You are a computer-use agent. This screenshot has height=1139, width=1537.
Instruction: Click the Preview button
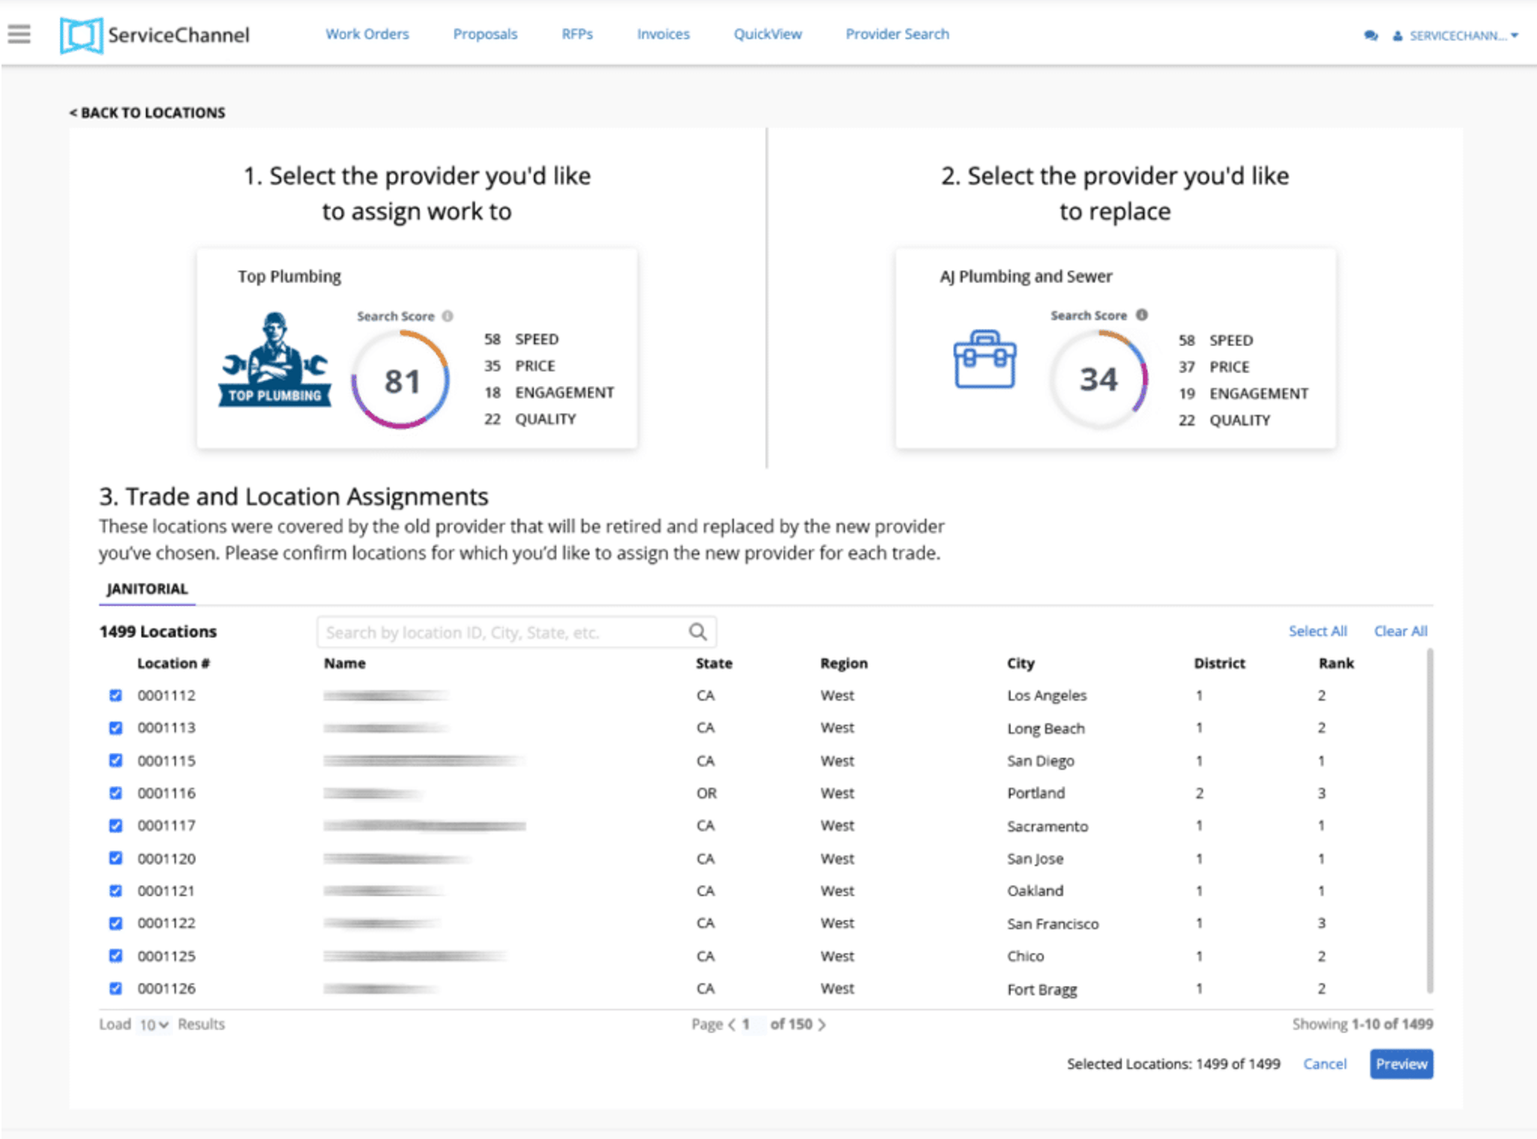pyautogui.click(x=1401, y=1064)
